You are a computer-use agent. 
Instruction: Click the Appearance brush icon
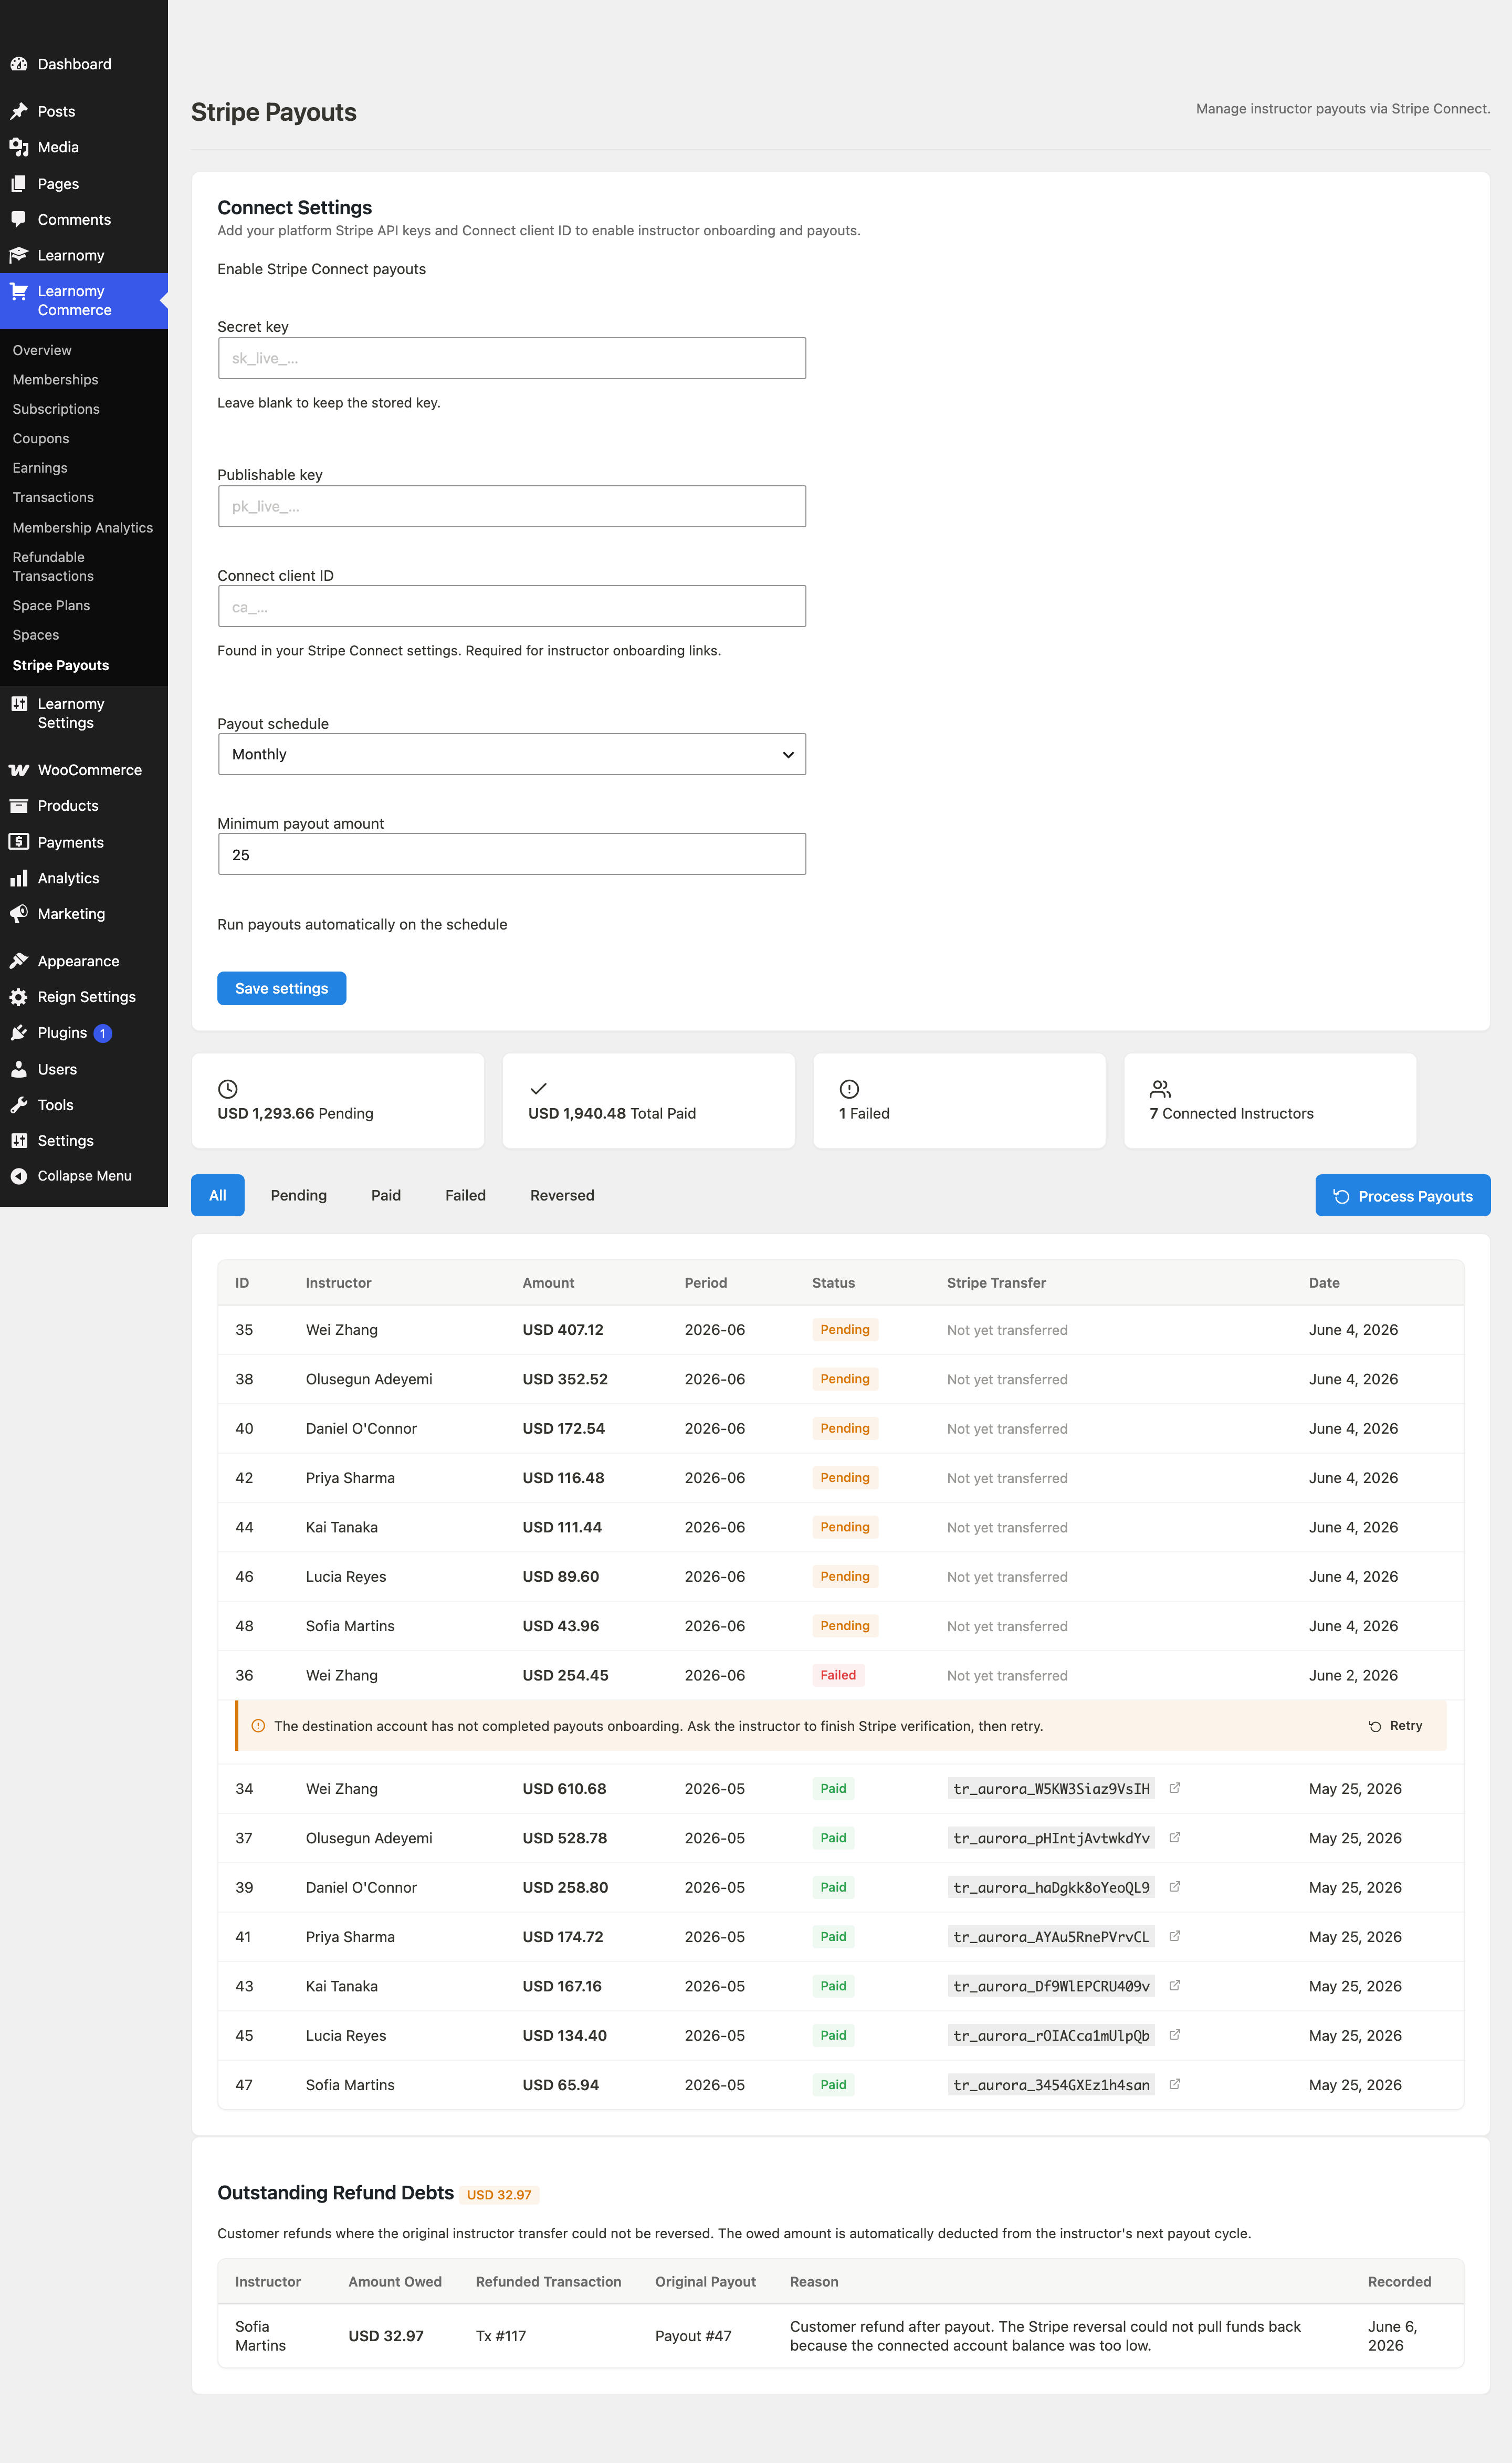[x=18, y=961]
